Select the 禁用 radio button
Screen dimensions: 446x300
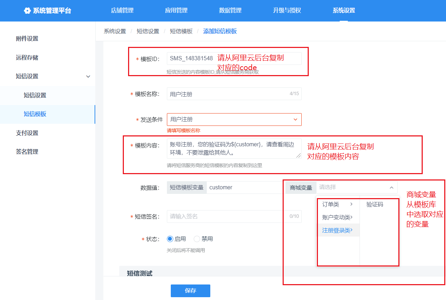[x=197, y=239]
